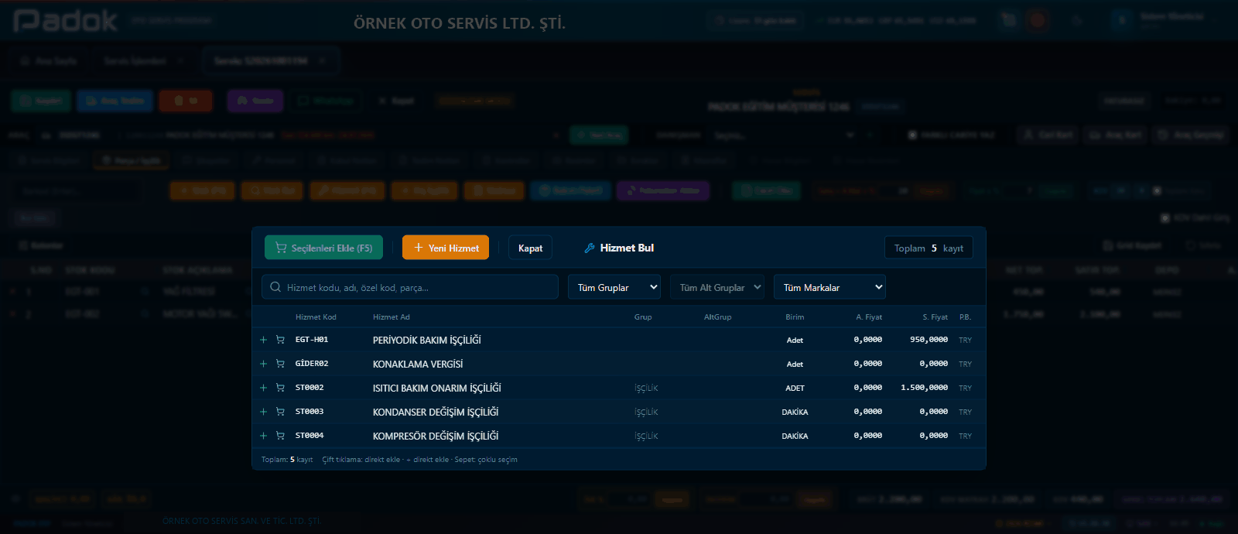Open the Tüm Markalar dropdown
This screenshot has height=534, width=1238.
coord(829,287)
